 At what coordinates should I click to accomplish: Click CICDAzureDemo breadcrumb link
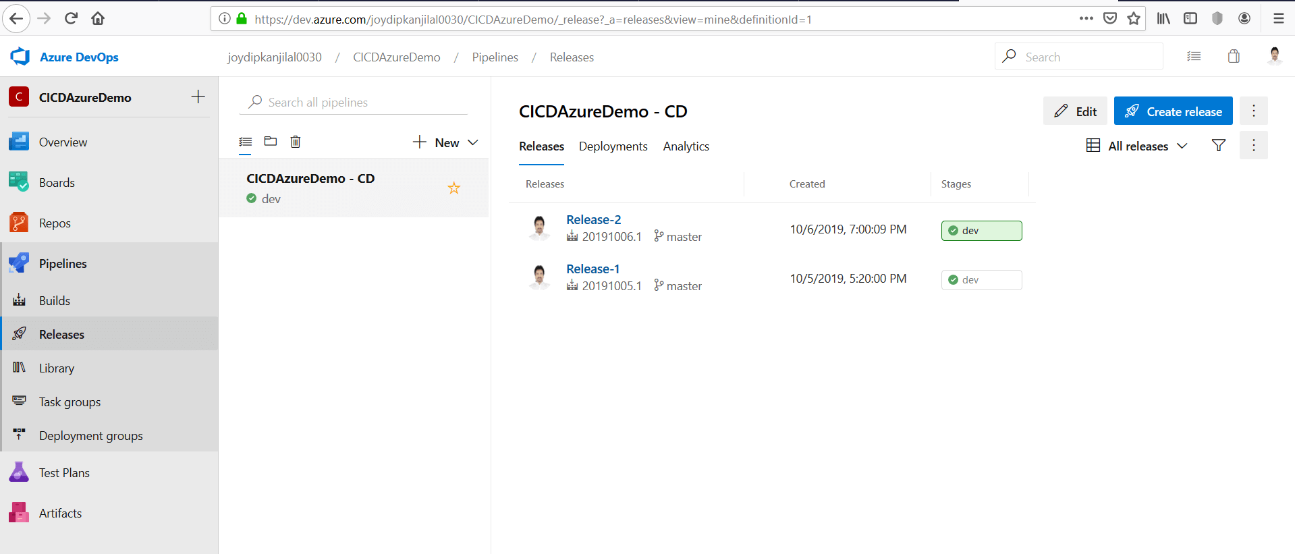tap(396, 57)
